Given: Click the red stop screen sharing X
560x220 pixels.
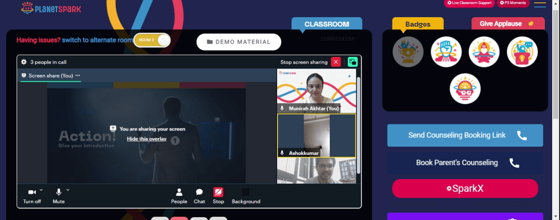Looking at the screenshot, I should tap(335, 62).
